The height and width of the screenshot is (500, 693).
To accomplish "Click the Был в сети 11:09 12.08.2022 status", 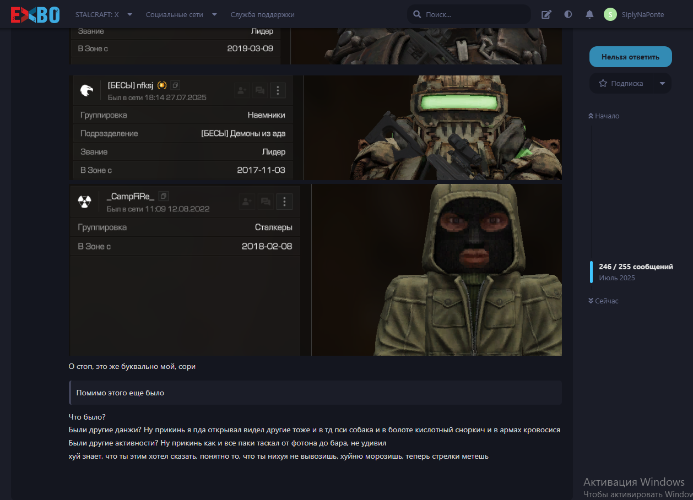I will [x=158, y=209].
